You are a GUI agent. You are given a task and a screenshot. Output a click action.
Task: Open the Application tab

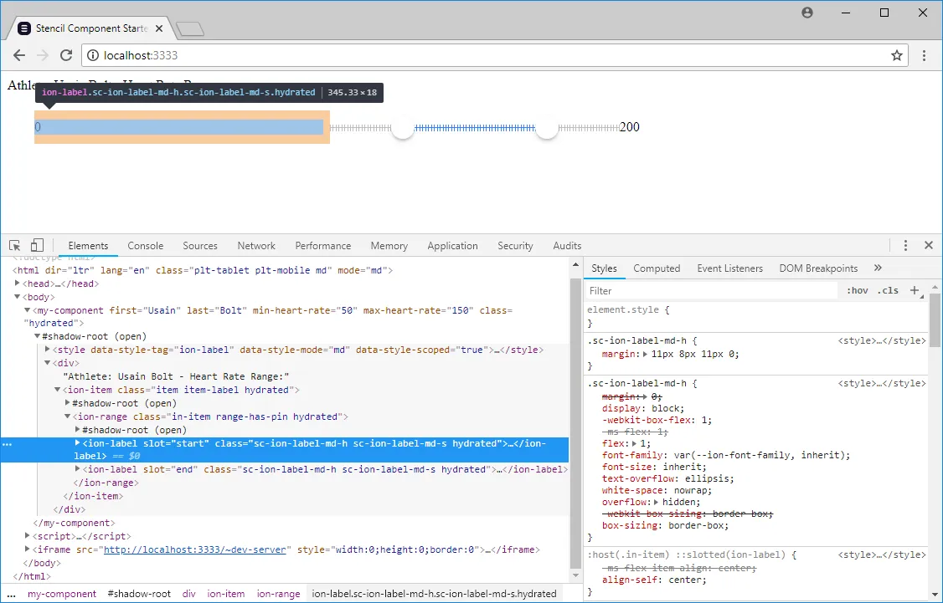453,246
